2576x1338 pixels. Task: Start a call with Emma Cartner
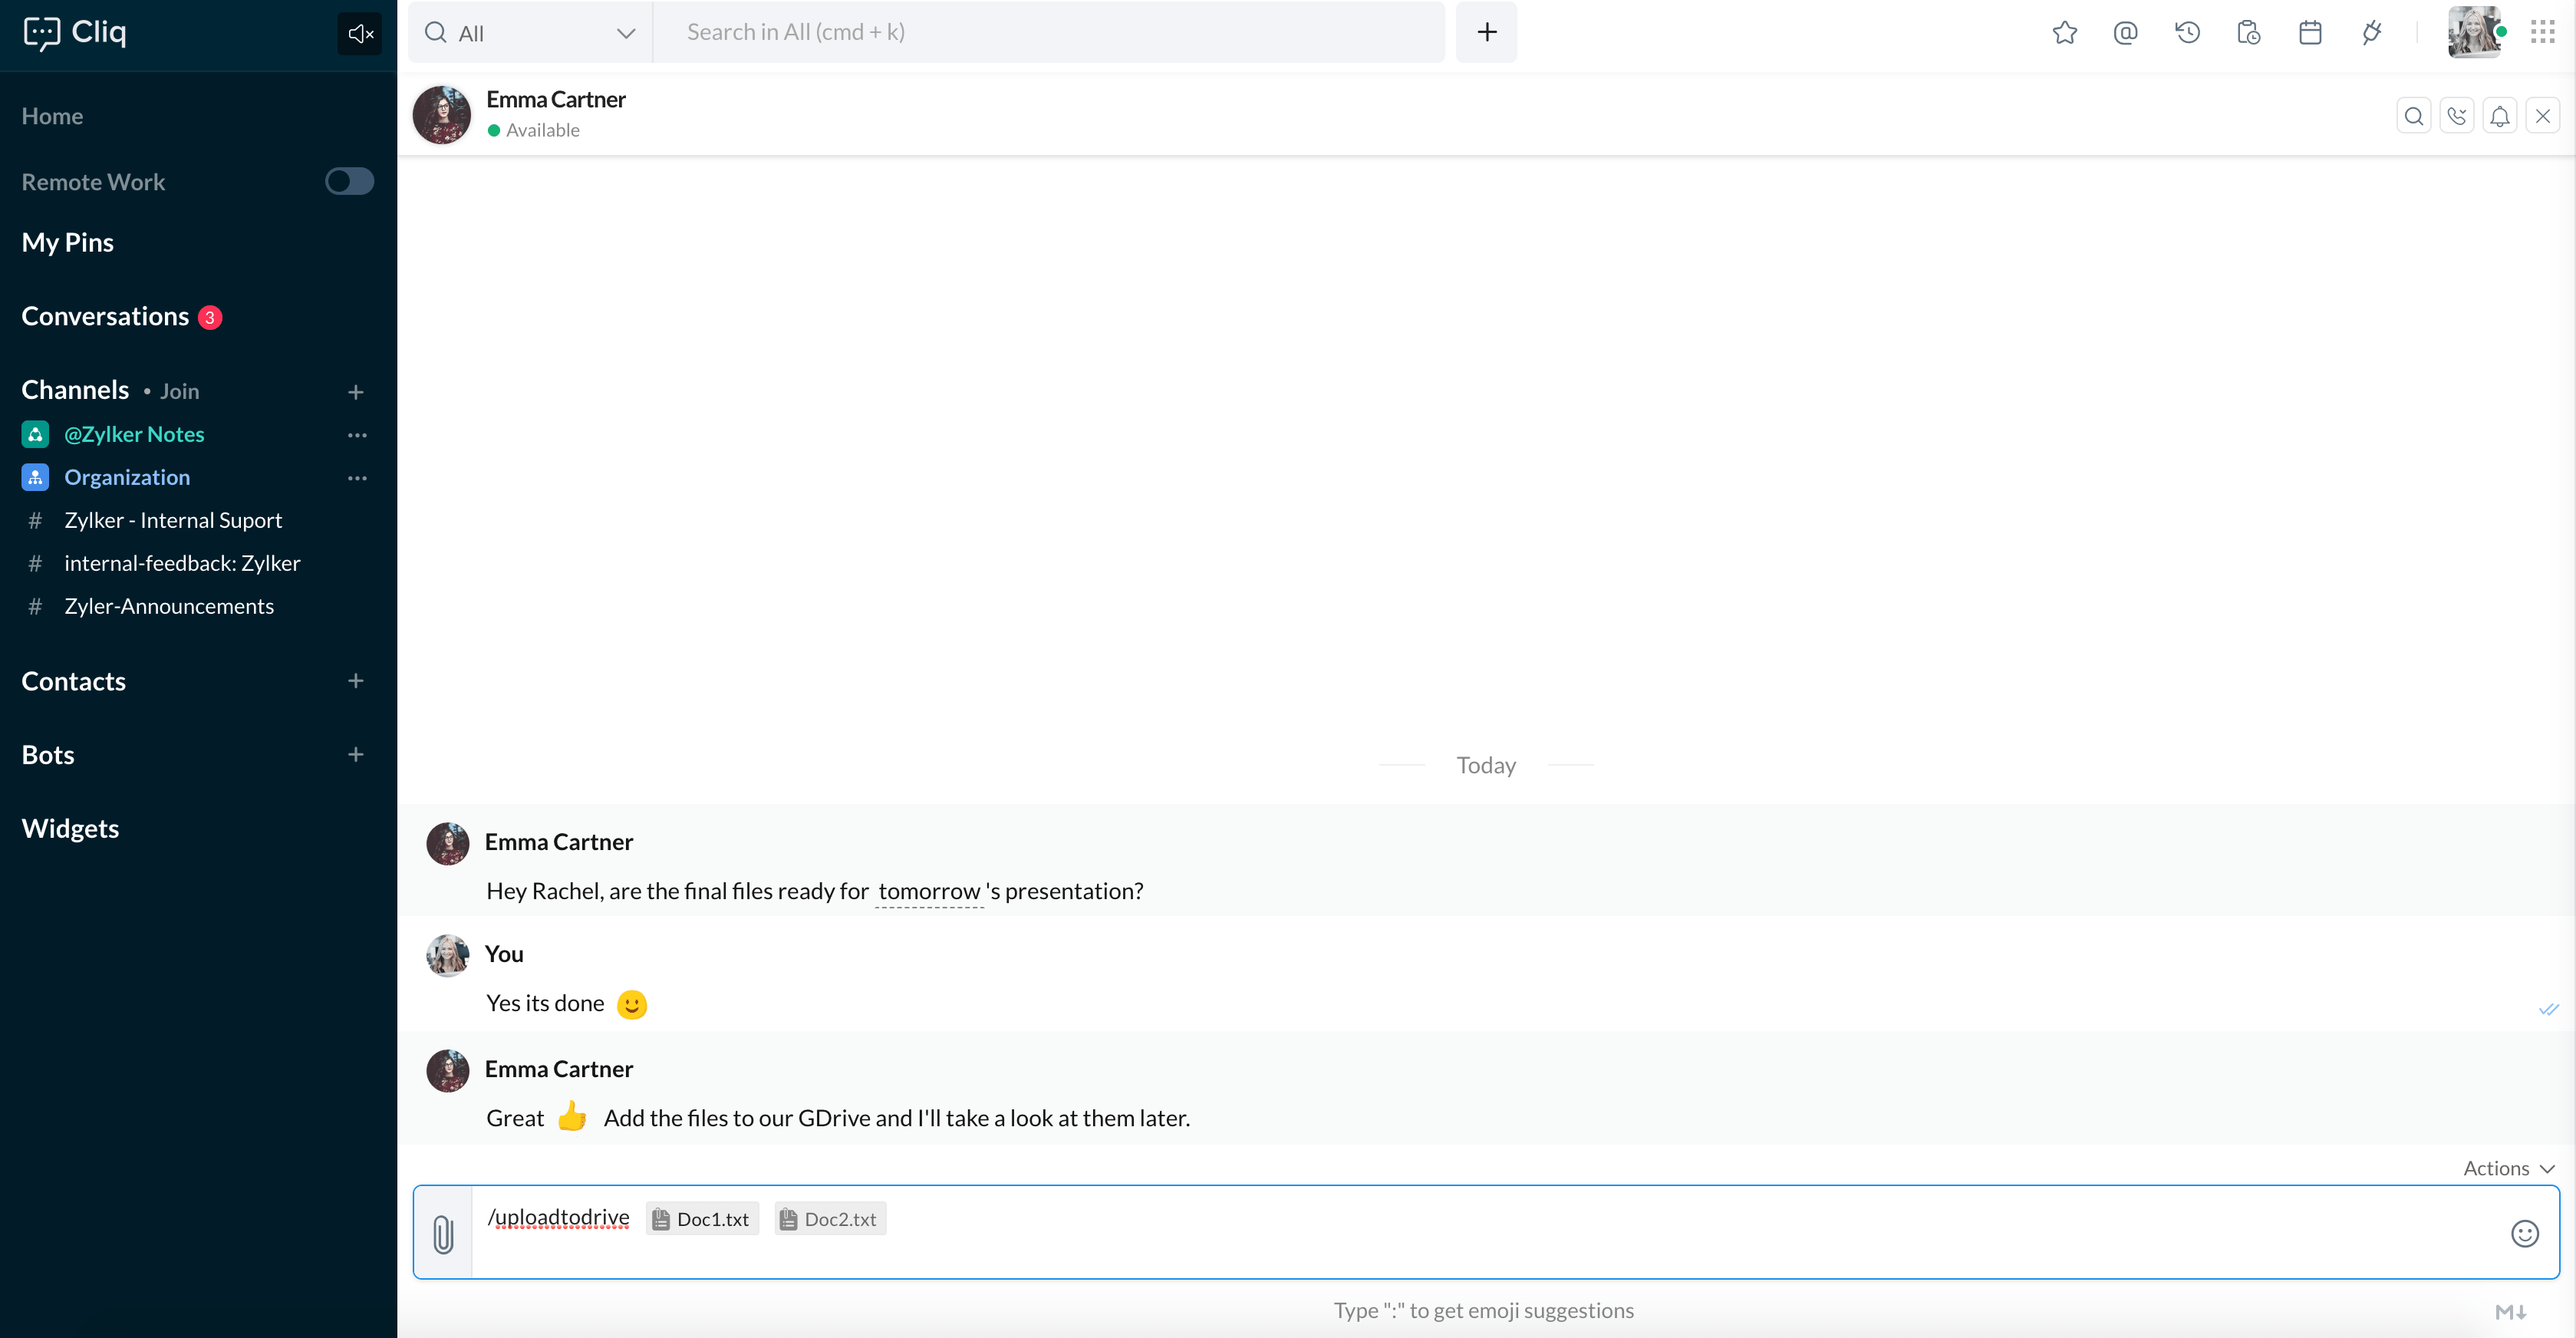[x=2456, y=116]
